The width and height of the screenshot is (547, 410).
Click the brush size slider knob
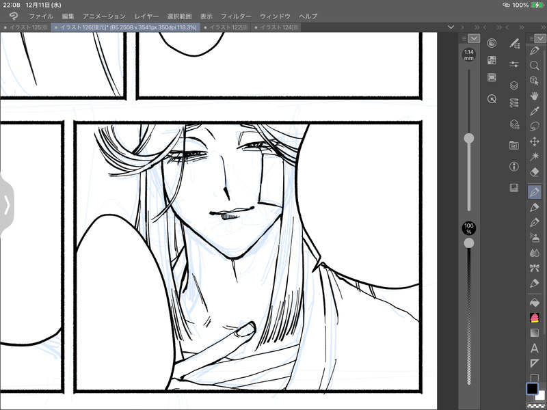[469, 139]
